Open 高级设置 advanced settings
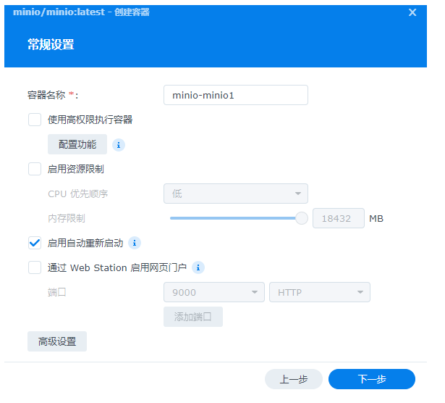This screenshot has width=445, height=403. click(57, 341)
